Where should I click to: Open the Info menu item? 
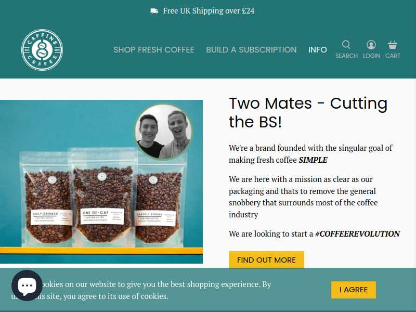(318, 49)
